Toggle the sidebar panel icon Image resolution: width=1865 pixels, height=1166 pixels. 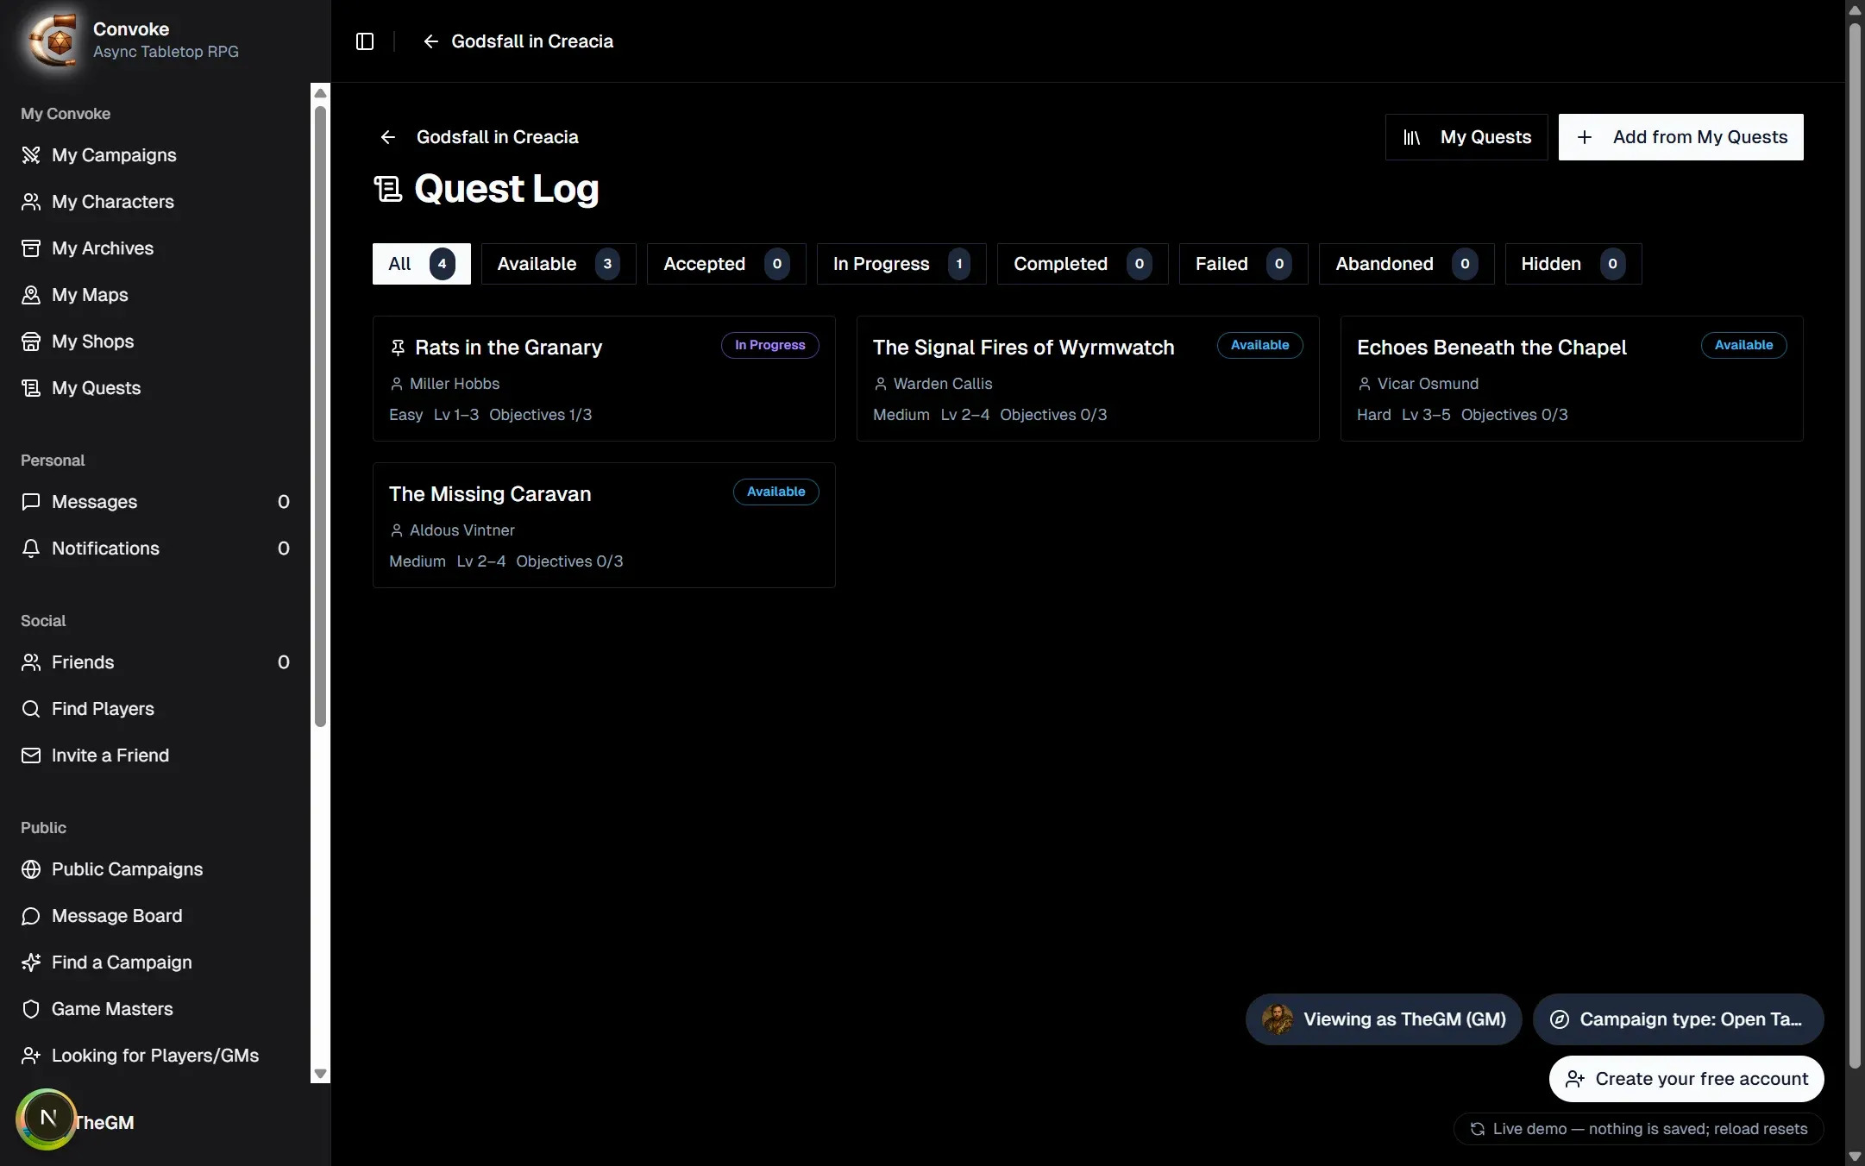[365, 41]
